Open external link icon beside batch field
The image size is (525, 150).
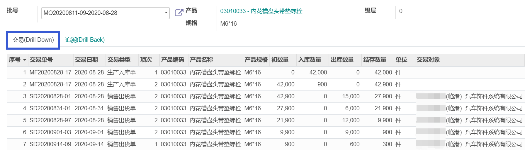tap(179, 13)
